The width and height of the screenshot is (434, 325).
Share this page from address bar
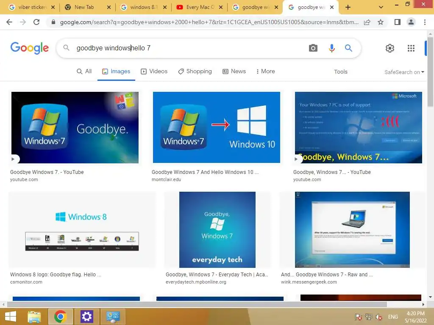coord(367,22)
